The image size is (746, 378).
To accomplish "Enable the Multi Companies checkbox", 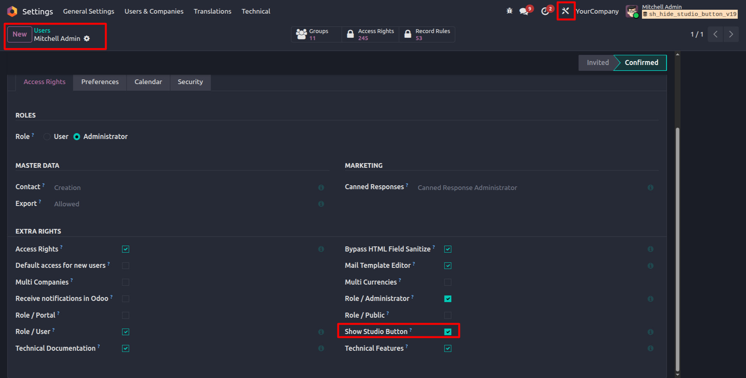I will [125, 282].
